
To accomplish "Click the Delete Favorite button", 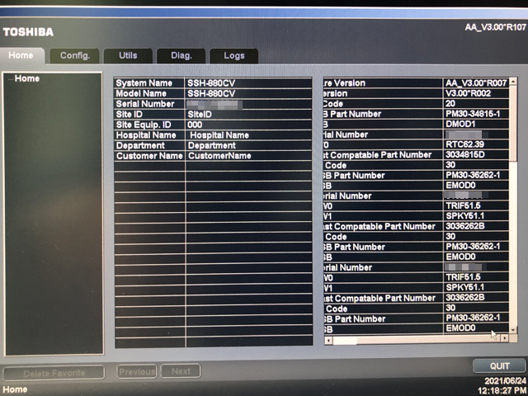I will pyautogui.click(x=54, y=373).
